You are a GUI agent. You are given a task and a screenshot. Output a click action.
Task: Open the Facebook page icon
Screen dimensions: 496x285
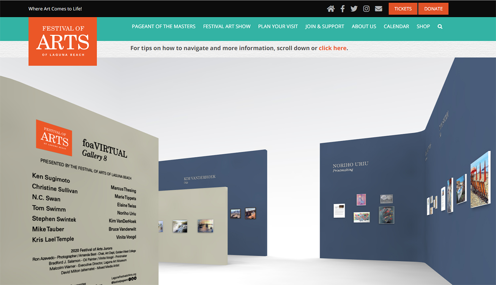343,9
